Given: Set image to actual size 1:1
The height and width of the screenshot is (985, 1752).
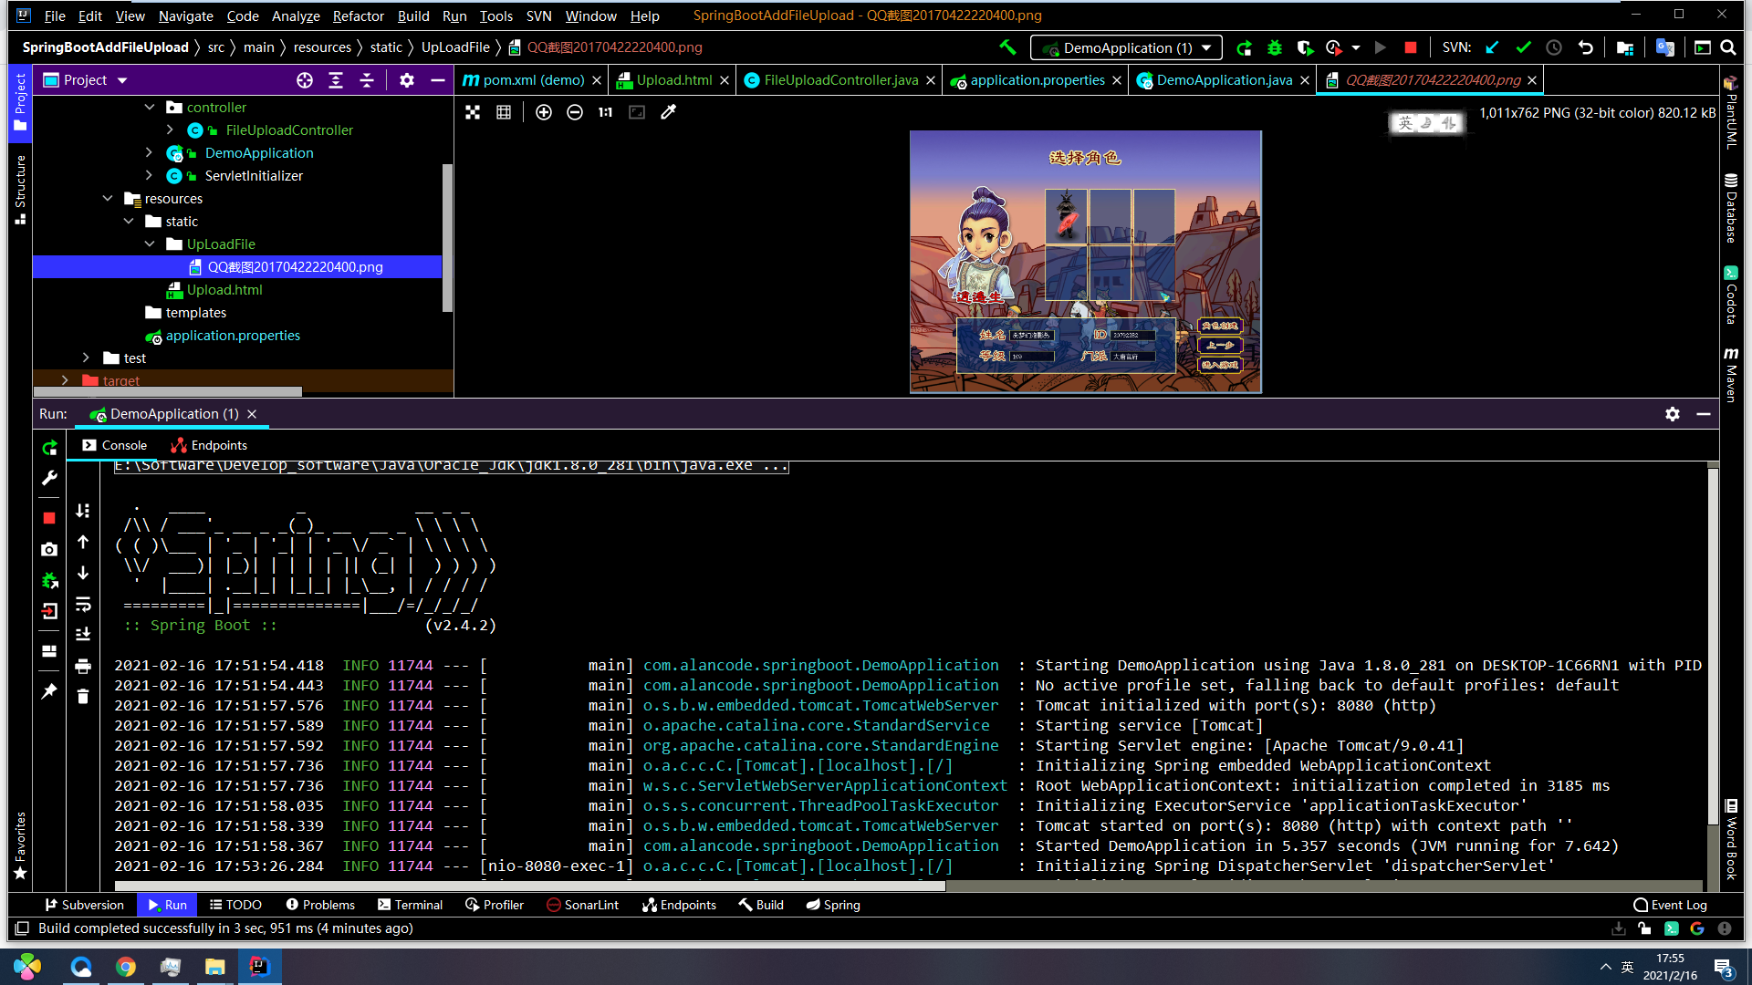Looking at the screenshot, I should 605,112.
